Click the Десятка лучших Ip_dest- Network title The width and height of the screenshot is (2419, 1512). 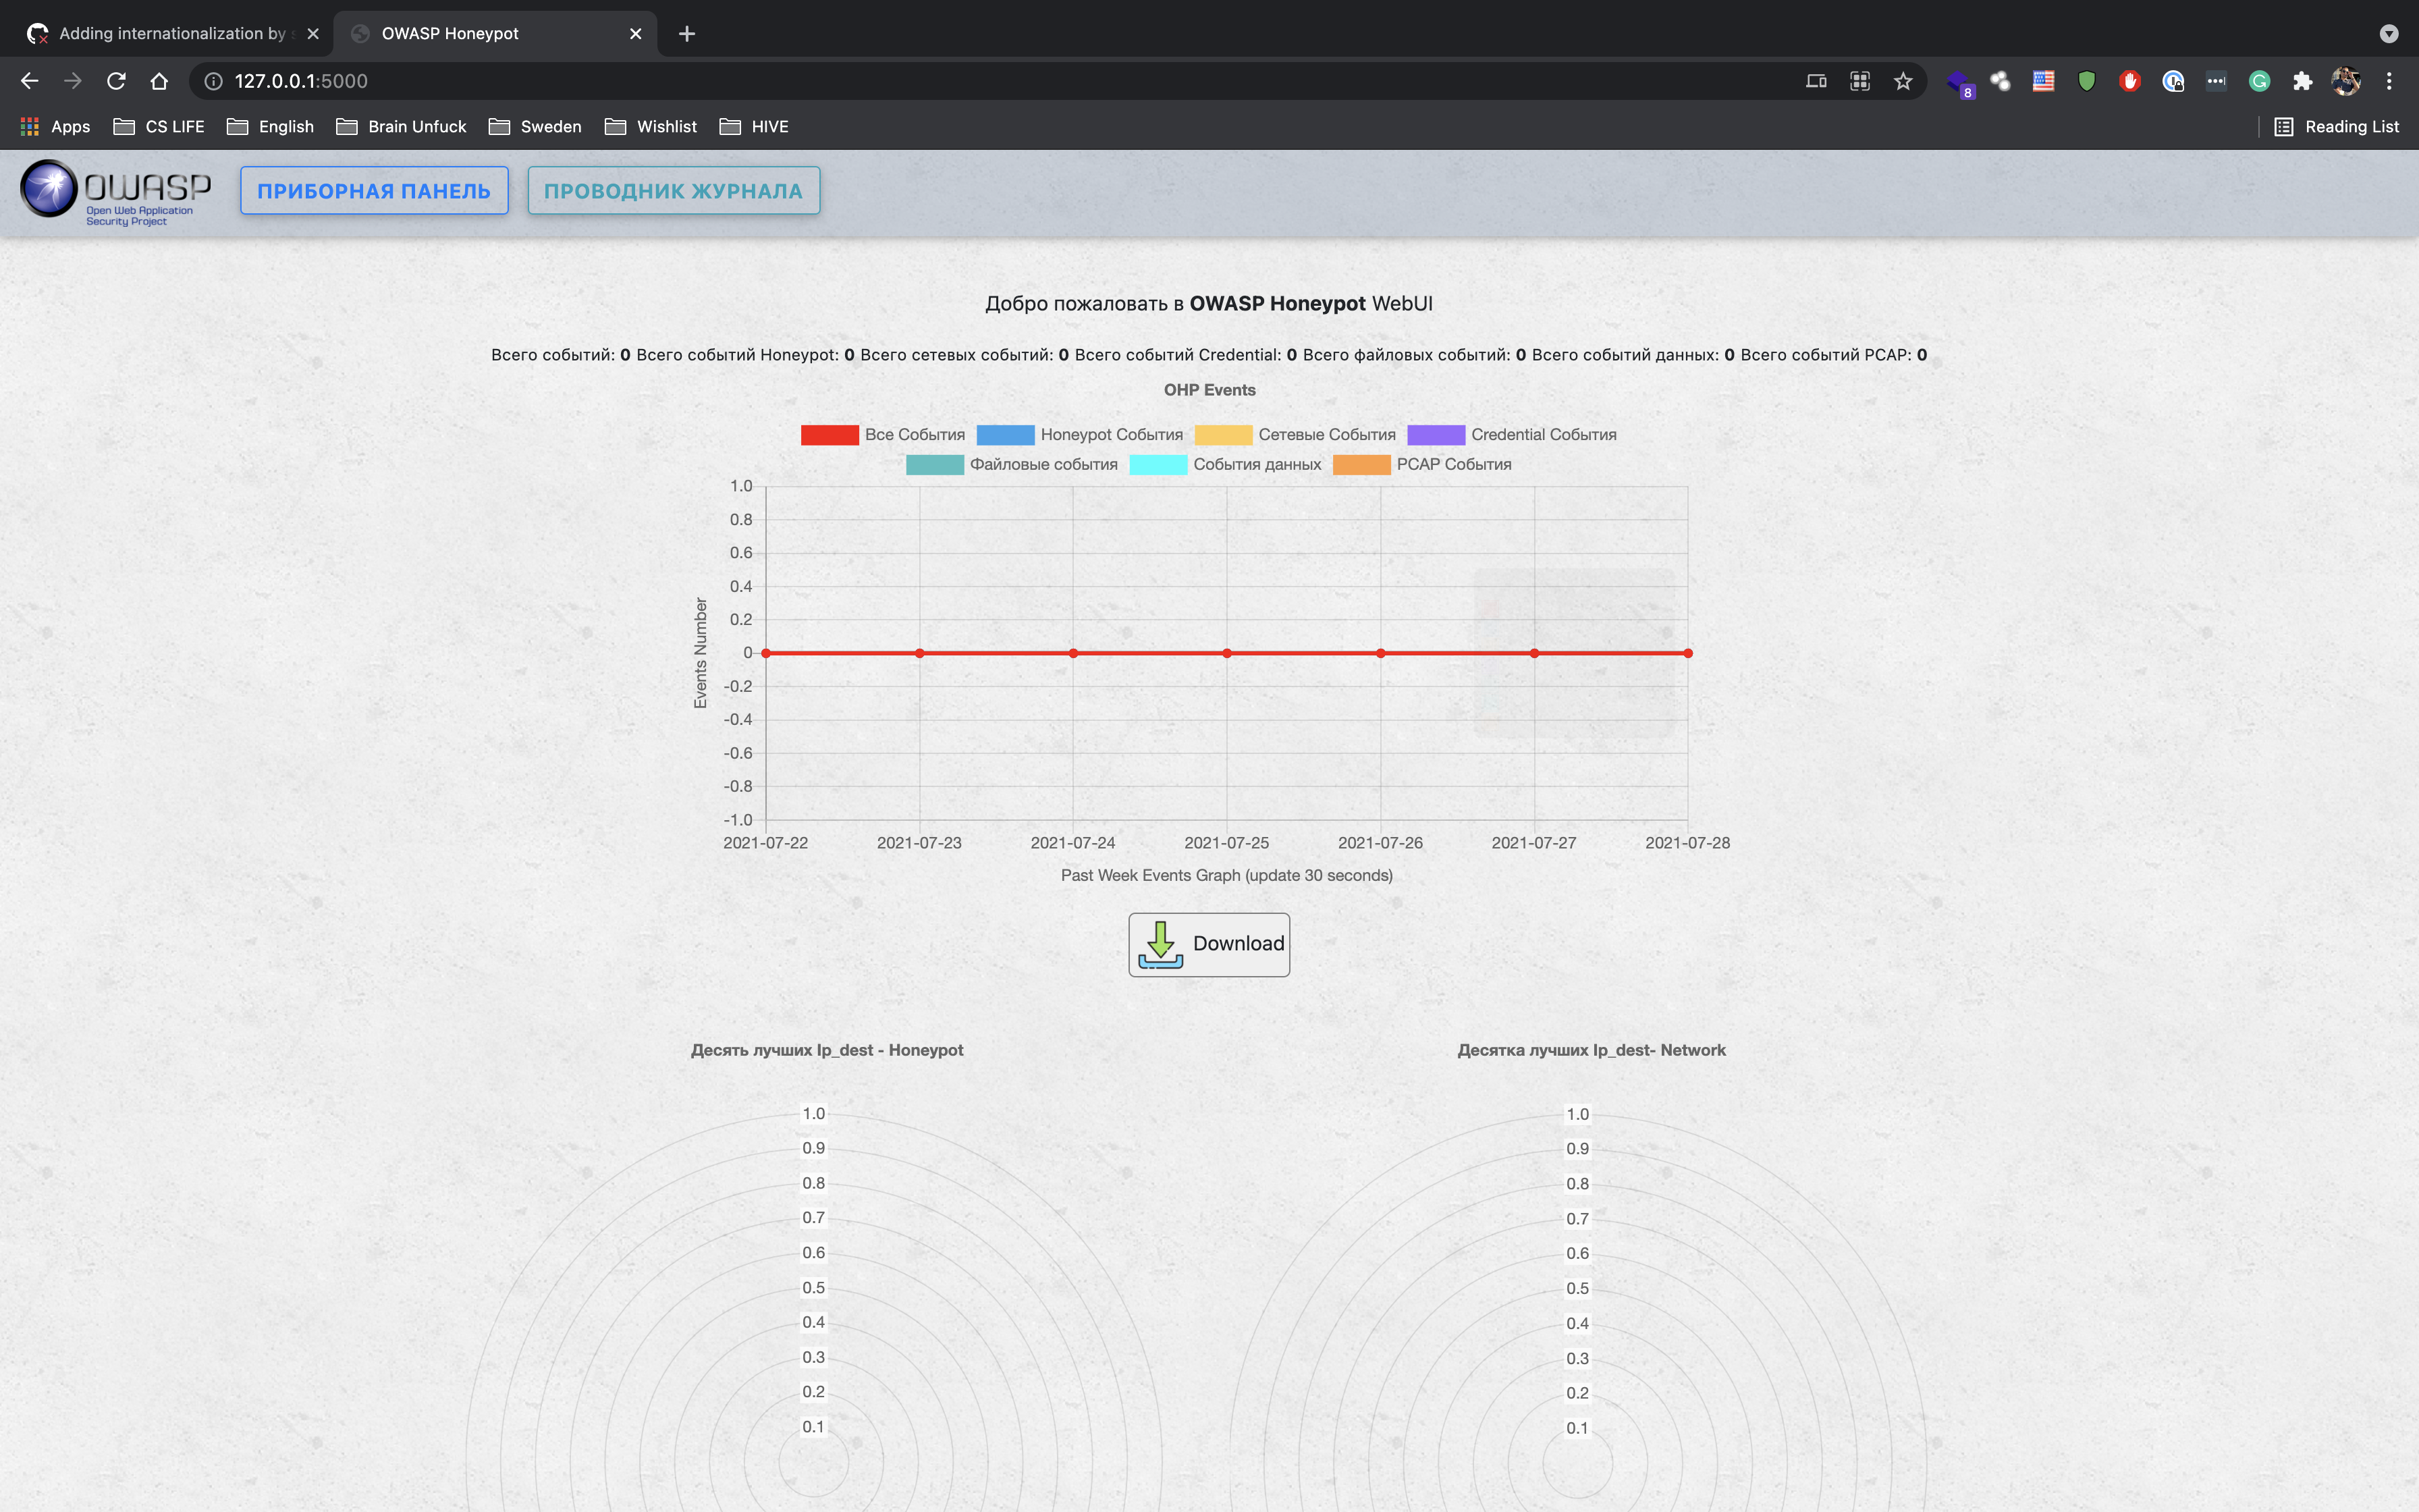point(1592,1050)
